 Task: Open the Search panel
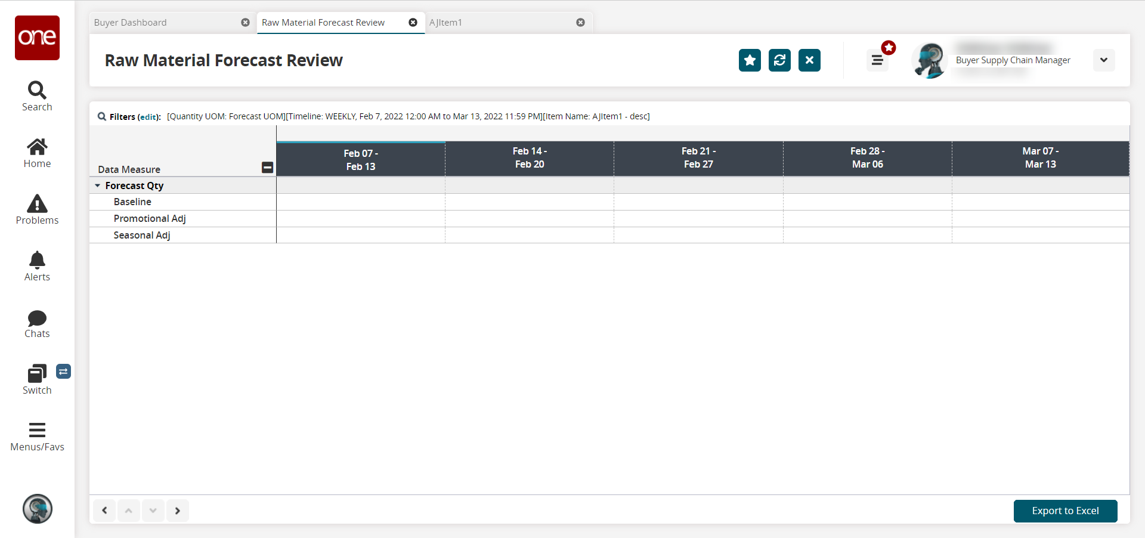tap(37, 96)
